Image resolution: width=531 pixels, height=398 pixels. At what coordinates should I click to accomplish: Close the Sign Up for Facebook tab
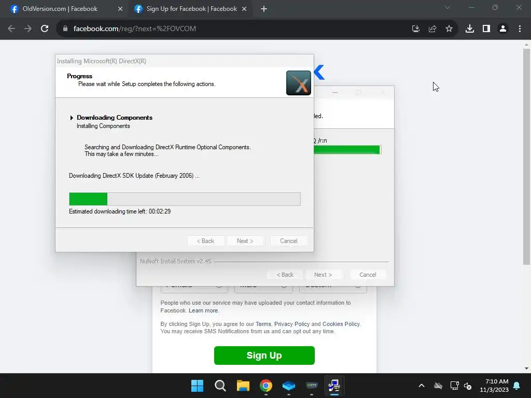[244, 9]
